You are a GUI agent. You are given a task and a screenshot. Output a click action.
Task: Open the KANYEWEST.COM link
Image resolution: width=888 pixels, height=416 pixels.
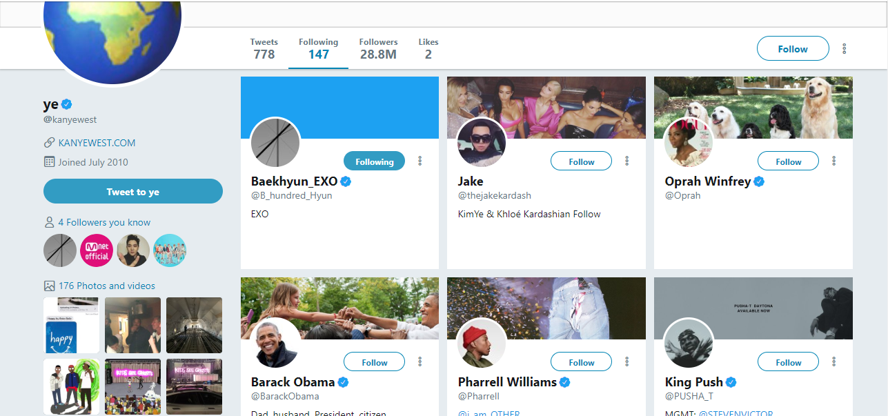pyautogui.click(x=97, y=143)
